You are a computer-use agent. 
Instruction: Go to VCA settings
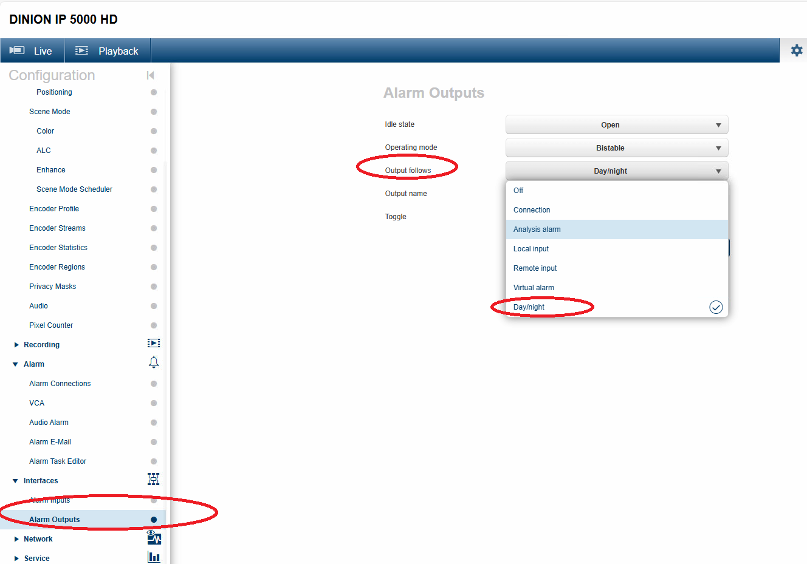tap(37, 403)
